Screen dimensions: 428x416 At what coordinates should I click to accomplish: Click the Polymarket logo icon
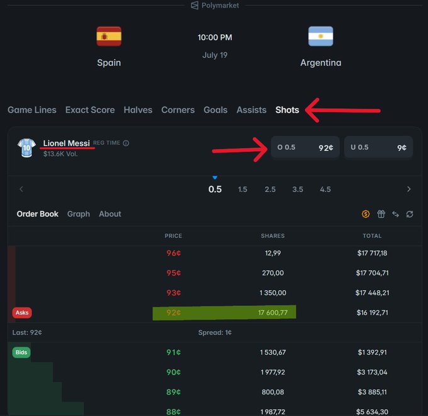(x=194, y=6)
